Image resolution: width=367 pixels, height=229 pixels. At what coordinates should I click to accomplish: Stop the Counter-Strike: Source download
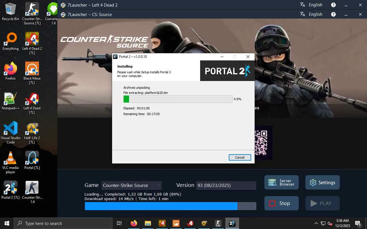click(x=282, y=203)
